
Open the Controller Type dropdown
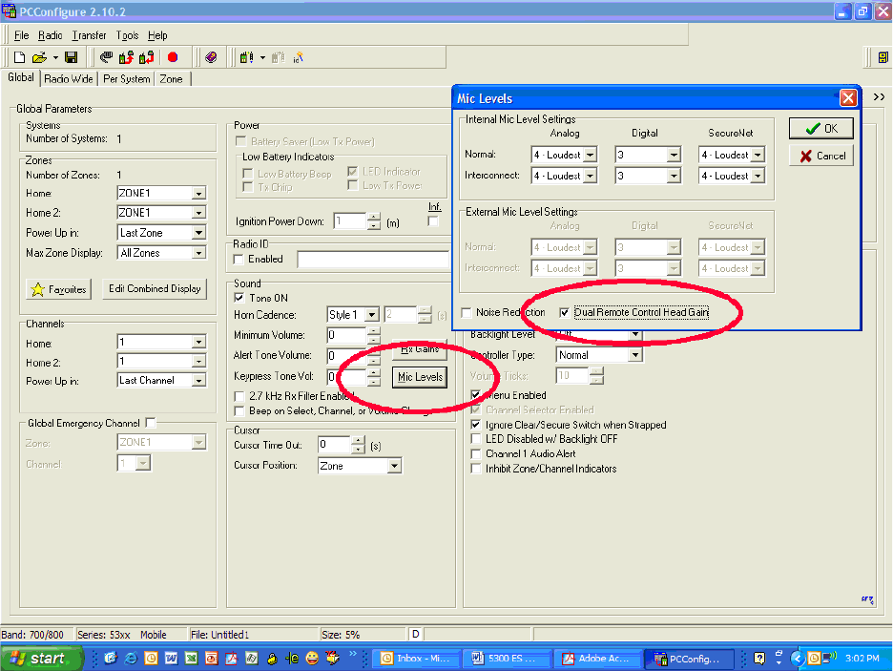635,355
